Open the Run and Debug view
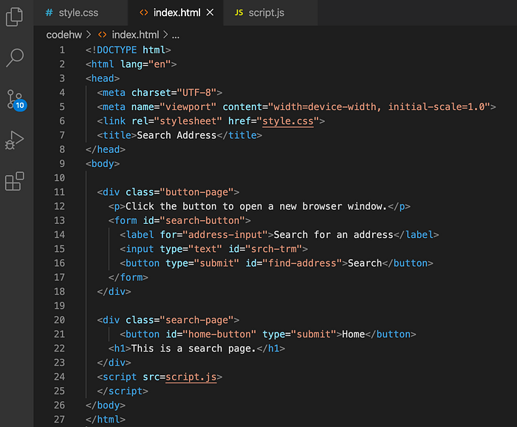The height and width of the screenshot is (427, 517). tap(14, 140)
